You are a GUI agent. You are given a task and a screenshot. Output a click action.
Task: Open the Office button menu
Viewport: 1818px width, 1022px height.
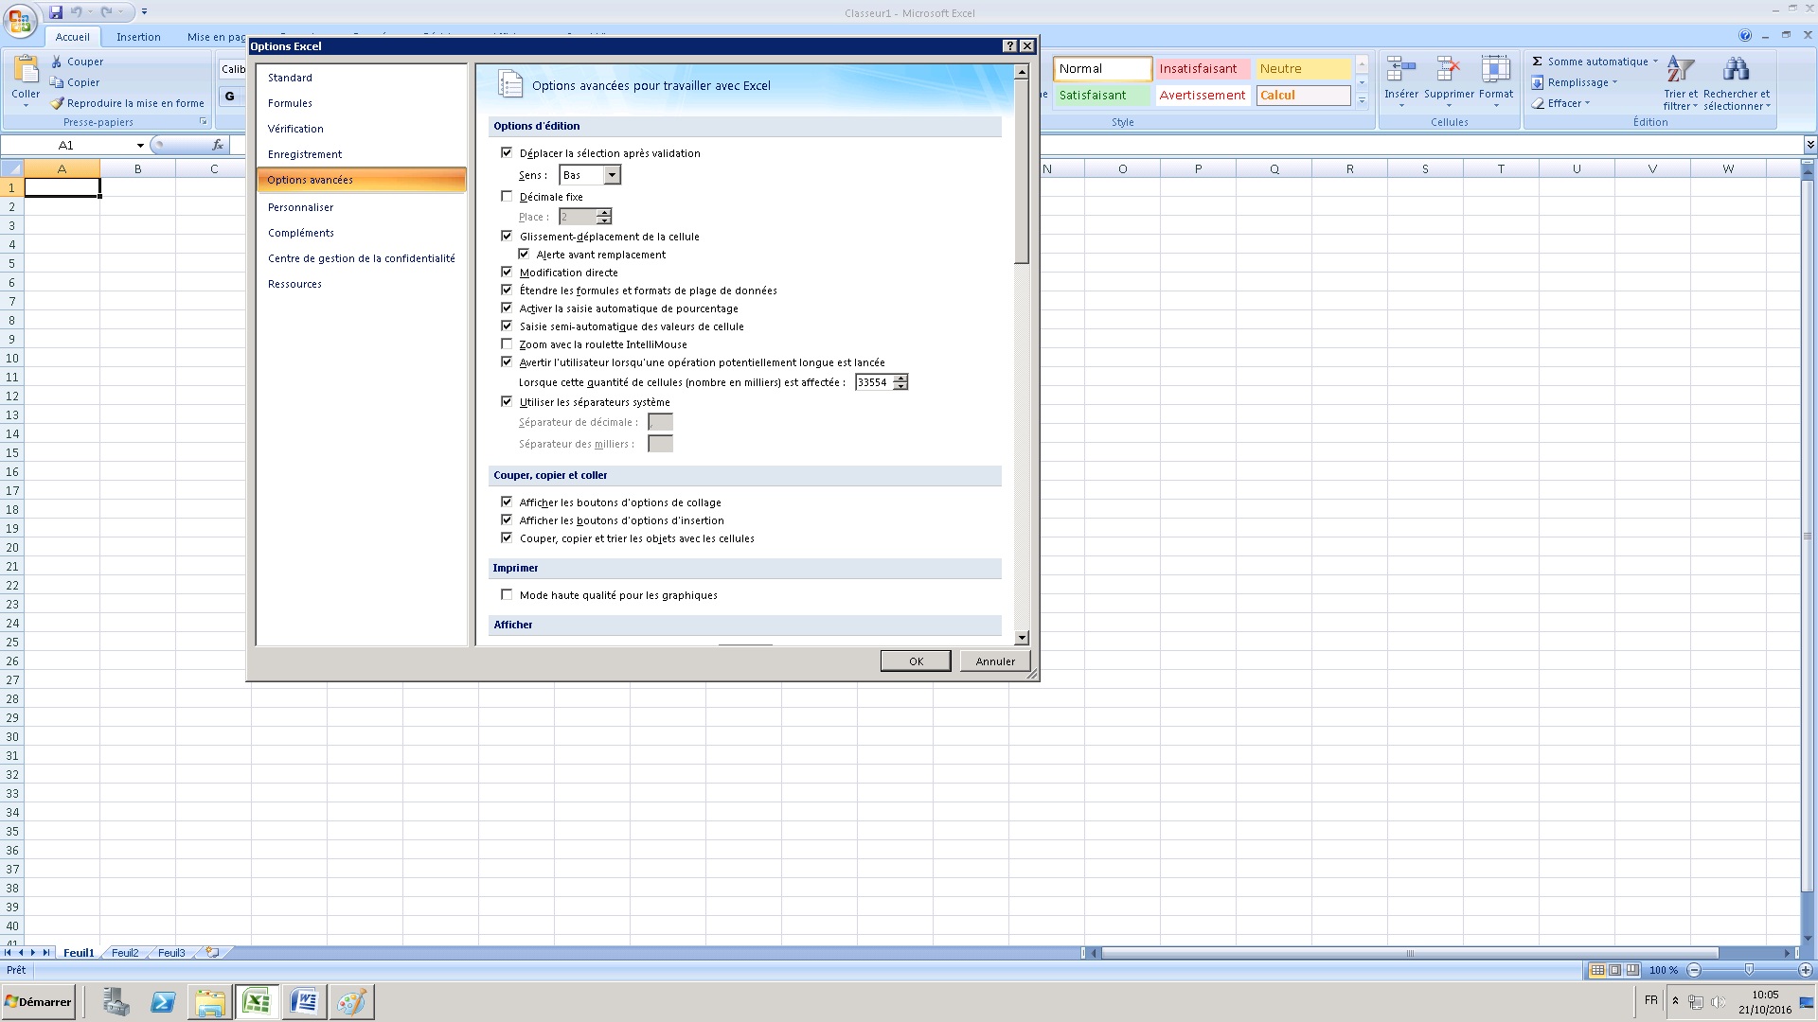20,20
